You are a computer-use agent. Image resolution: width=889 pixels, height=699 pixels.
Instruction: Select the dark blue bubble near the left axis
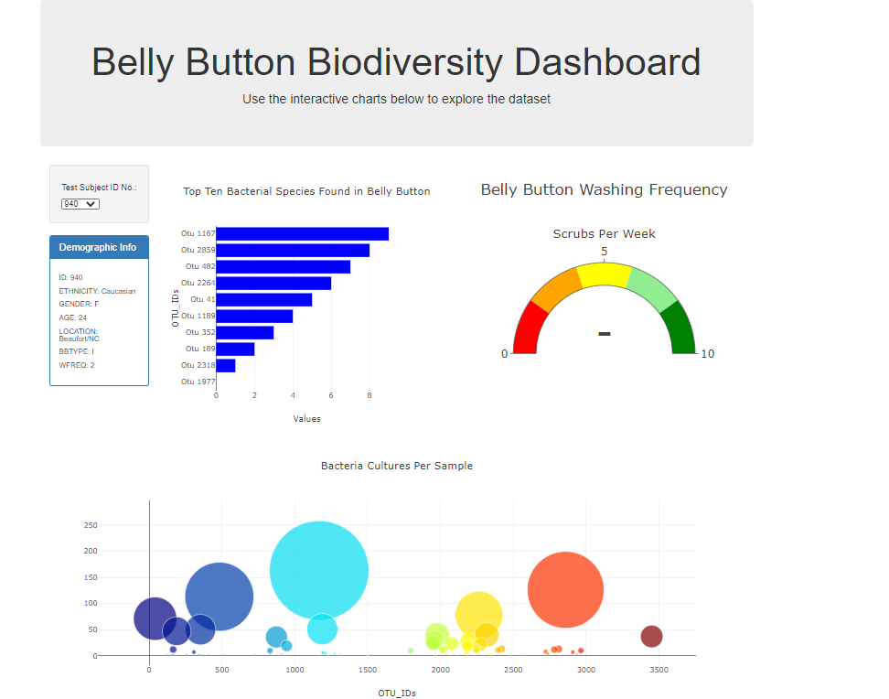coord(154,618)
